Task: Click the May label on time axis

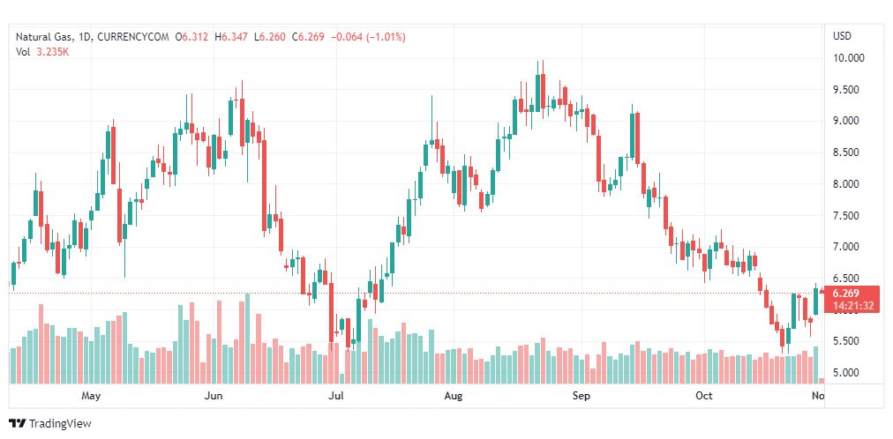Action: tap(90, 396)
